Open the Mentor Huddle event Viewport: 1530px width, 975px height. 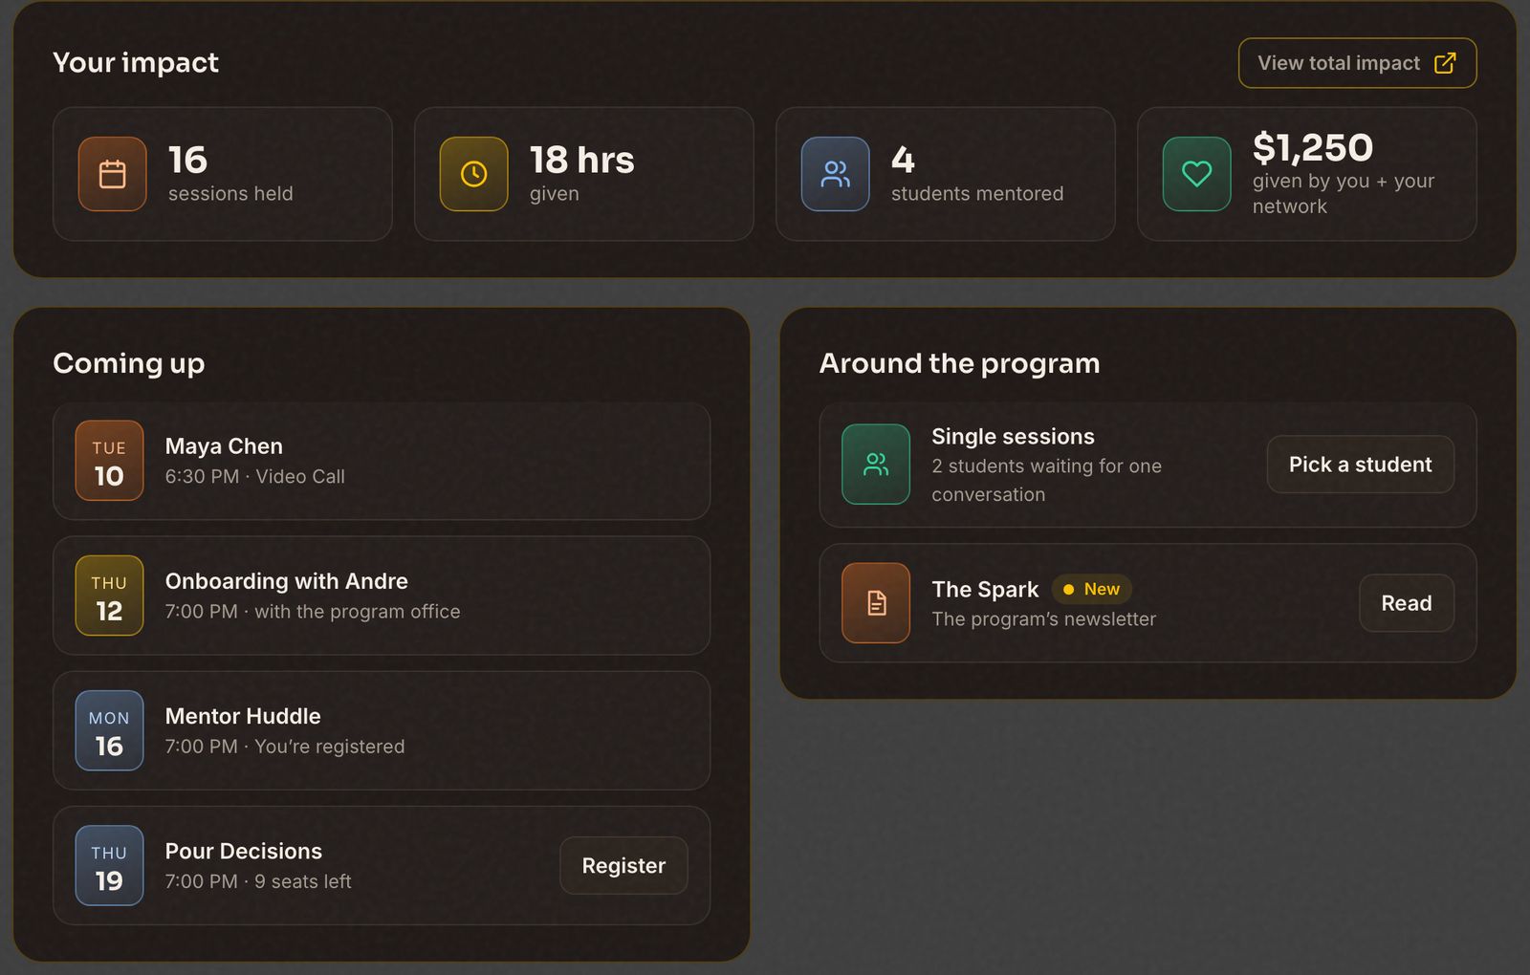coord(382,730)
